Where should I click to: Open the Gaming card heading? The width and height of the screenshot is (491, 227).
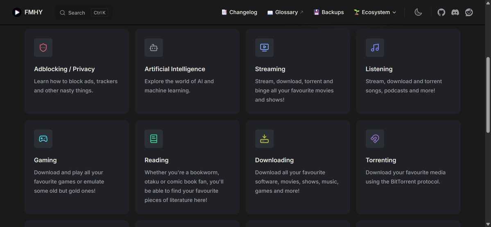(45, 160)
